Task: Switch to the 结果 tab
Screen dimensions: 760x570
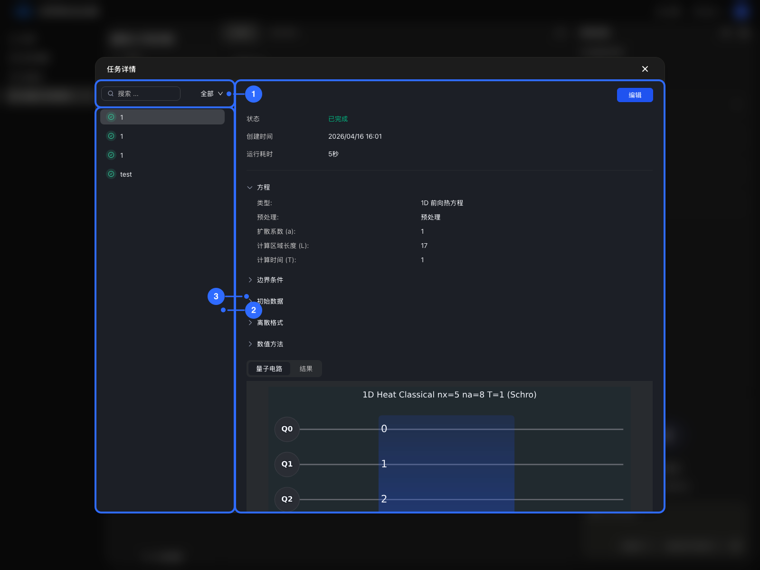Action: [306, 369]
